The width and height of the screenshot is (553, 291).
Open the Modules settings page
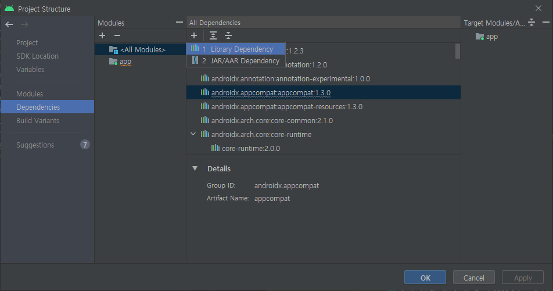[x=30, y=94]
